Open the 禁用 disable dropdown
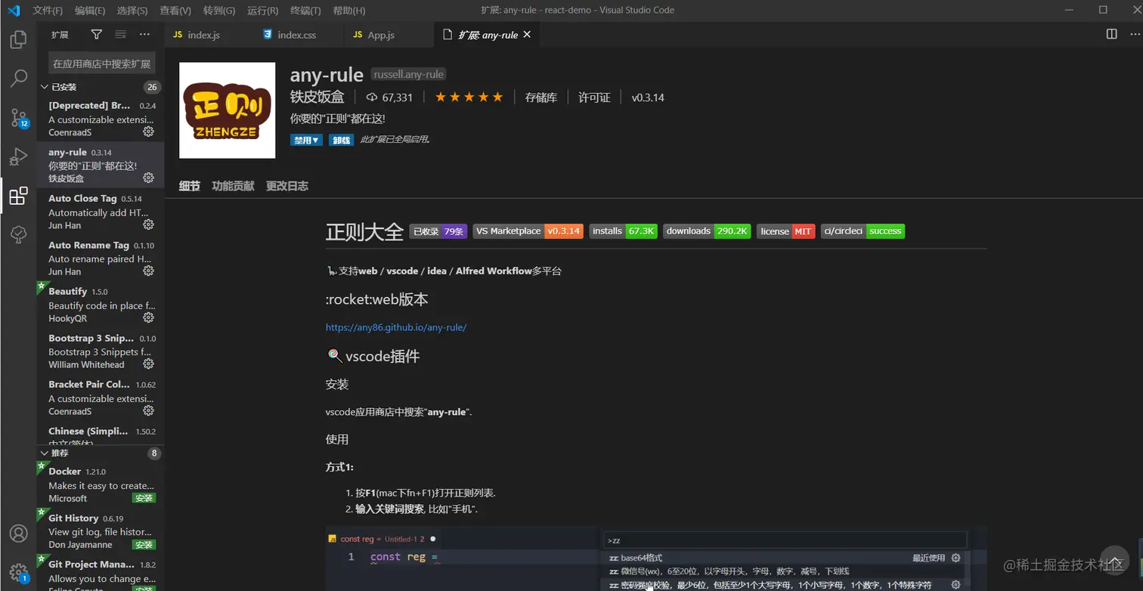 tap(306, 140)
